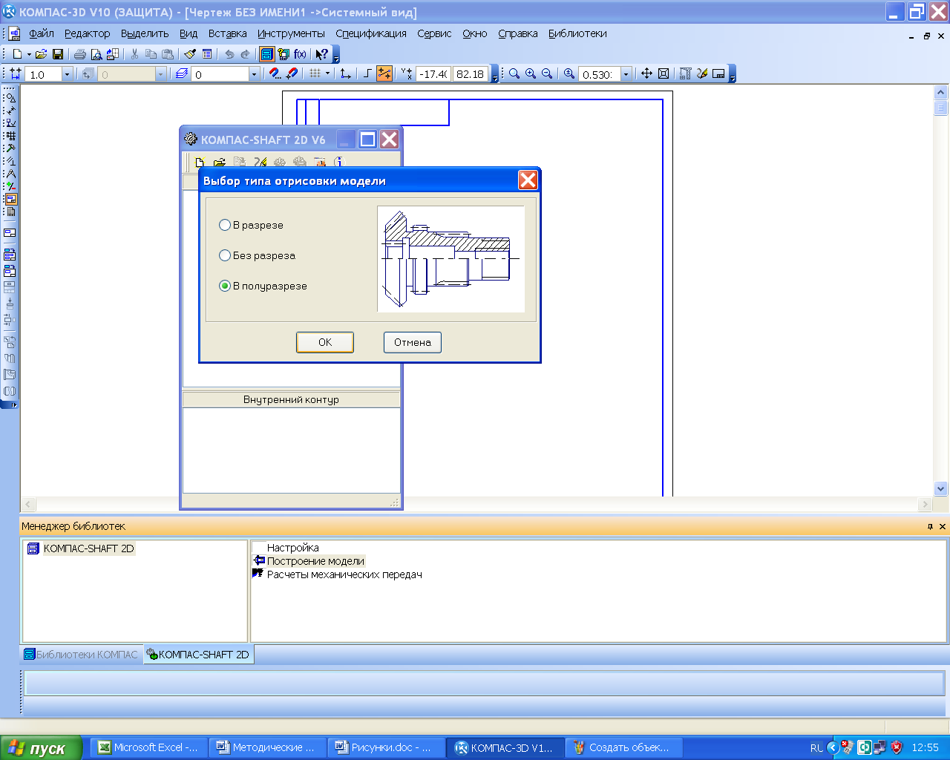
Task: Open the Файл menu
Action: 42,33
